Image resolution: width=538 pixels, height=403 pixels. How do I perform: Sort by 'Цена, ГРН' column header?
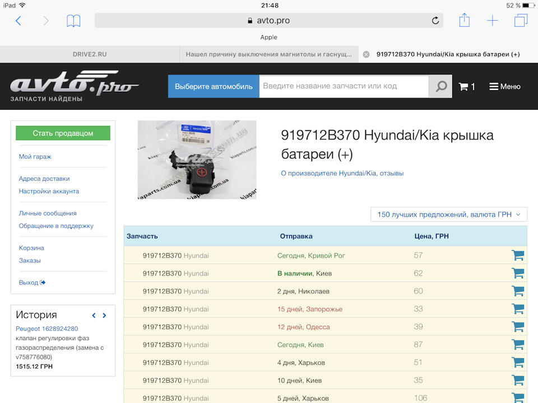pos(432,236)
